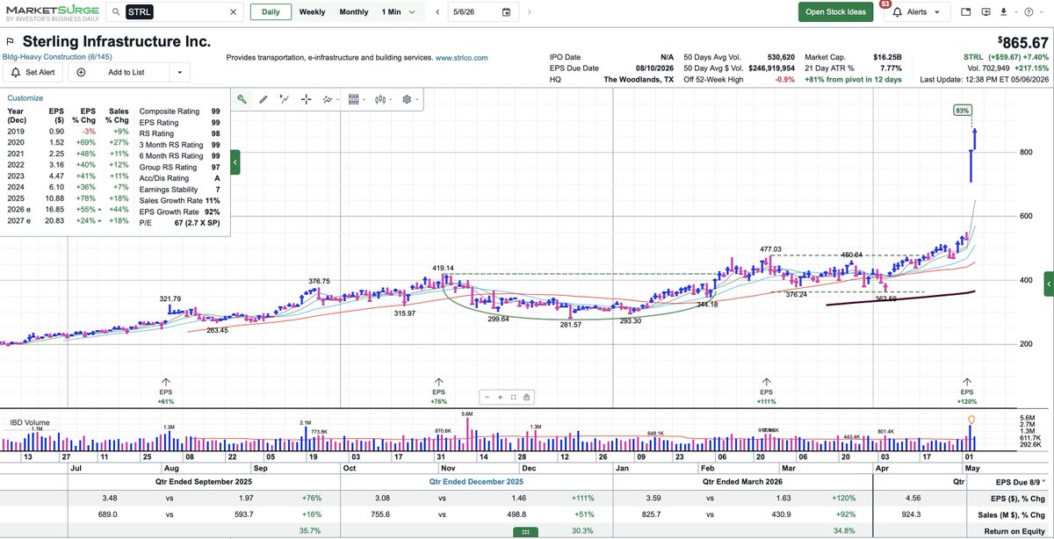This screenshot has width=1054, height=539.
Task: Click the fit-to-screen dashed square icon
Action: click(x=513, y=397)
